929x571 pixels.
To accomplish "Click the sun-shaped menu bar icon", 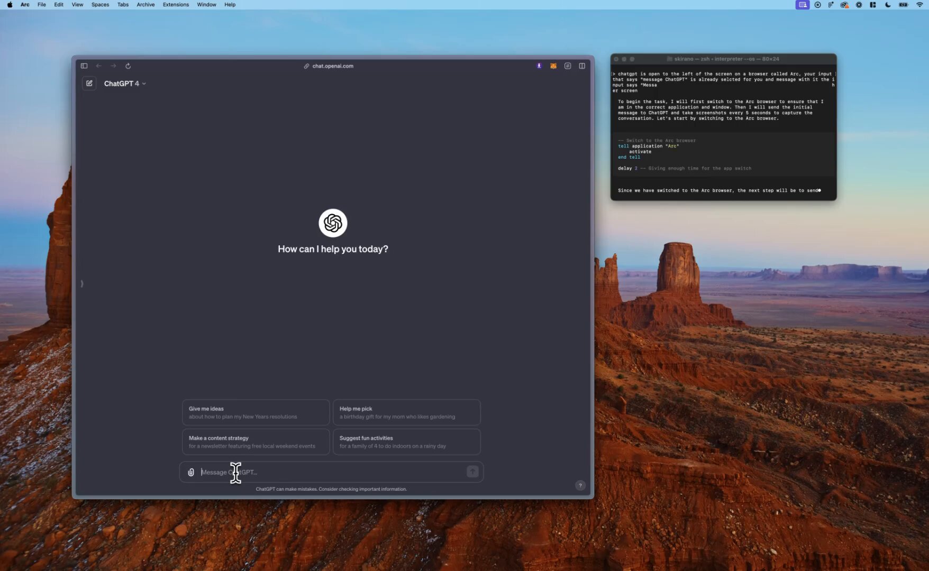I will (x=859, y=5).
